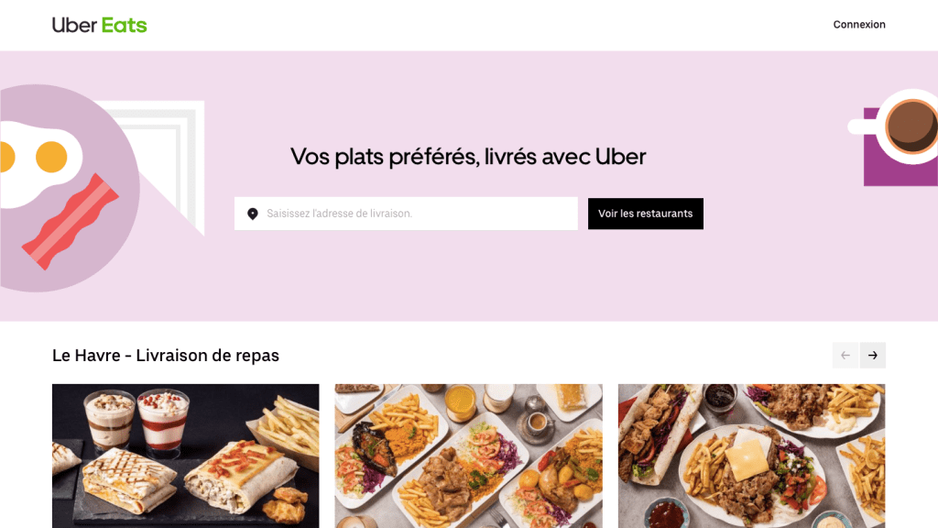Image resolution: width=938 pixels, height=528 pixels.
Task: Click the left arrow carousel button
Action: tap(845, 356)
